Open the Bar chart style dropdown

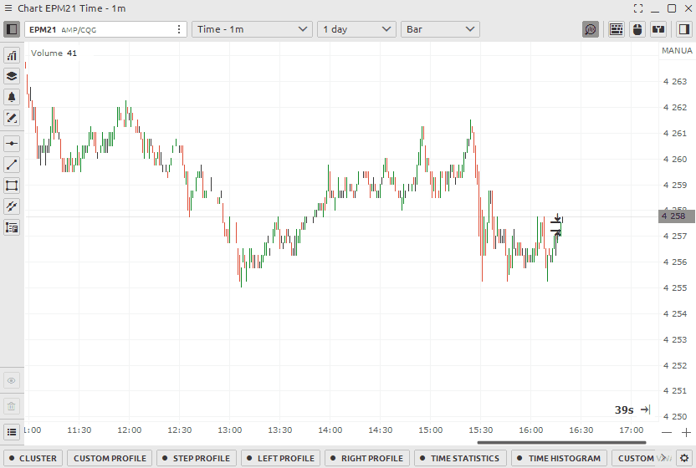pos(440,29)
